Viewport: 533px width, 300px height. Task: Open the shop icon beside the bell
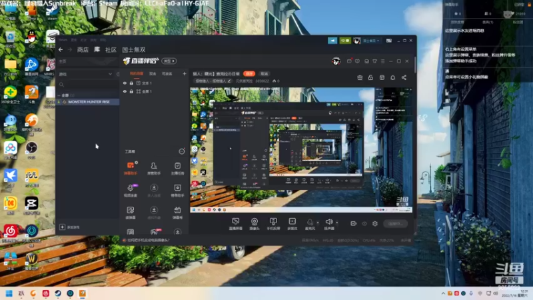tap(382, 77)
